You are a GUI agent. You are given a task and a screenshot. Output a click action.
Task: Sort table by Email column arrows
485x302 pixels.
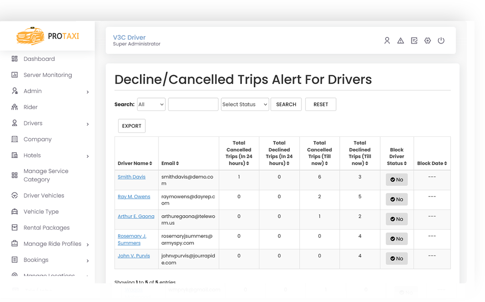coord(178,163)
